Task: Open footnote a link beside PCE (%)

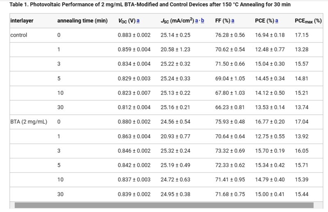Action: (277, 21)
